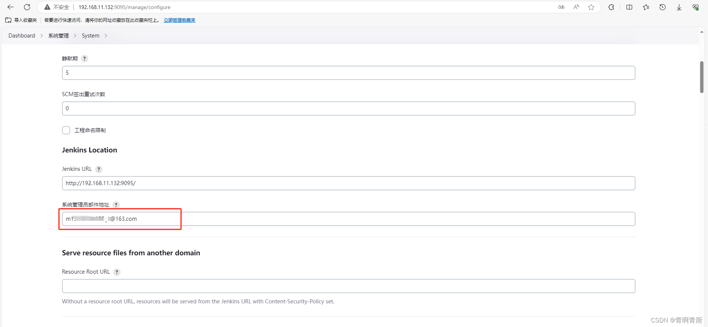Click the 不安全 security label

[x=61, y=7]
